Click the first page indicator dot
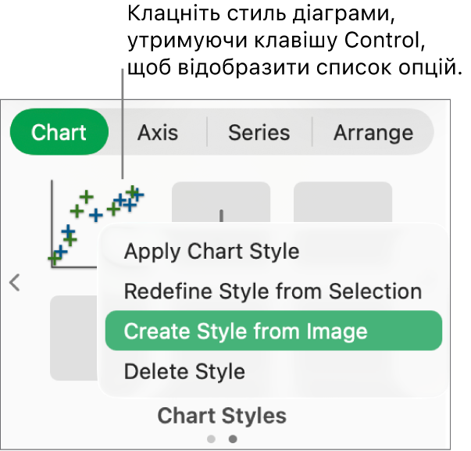Image resolution: width=471 pixels, height=451 pixels. [212, 439]
